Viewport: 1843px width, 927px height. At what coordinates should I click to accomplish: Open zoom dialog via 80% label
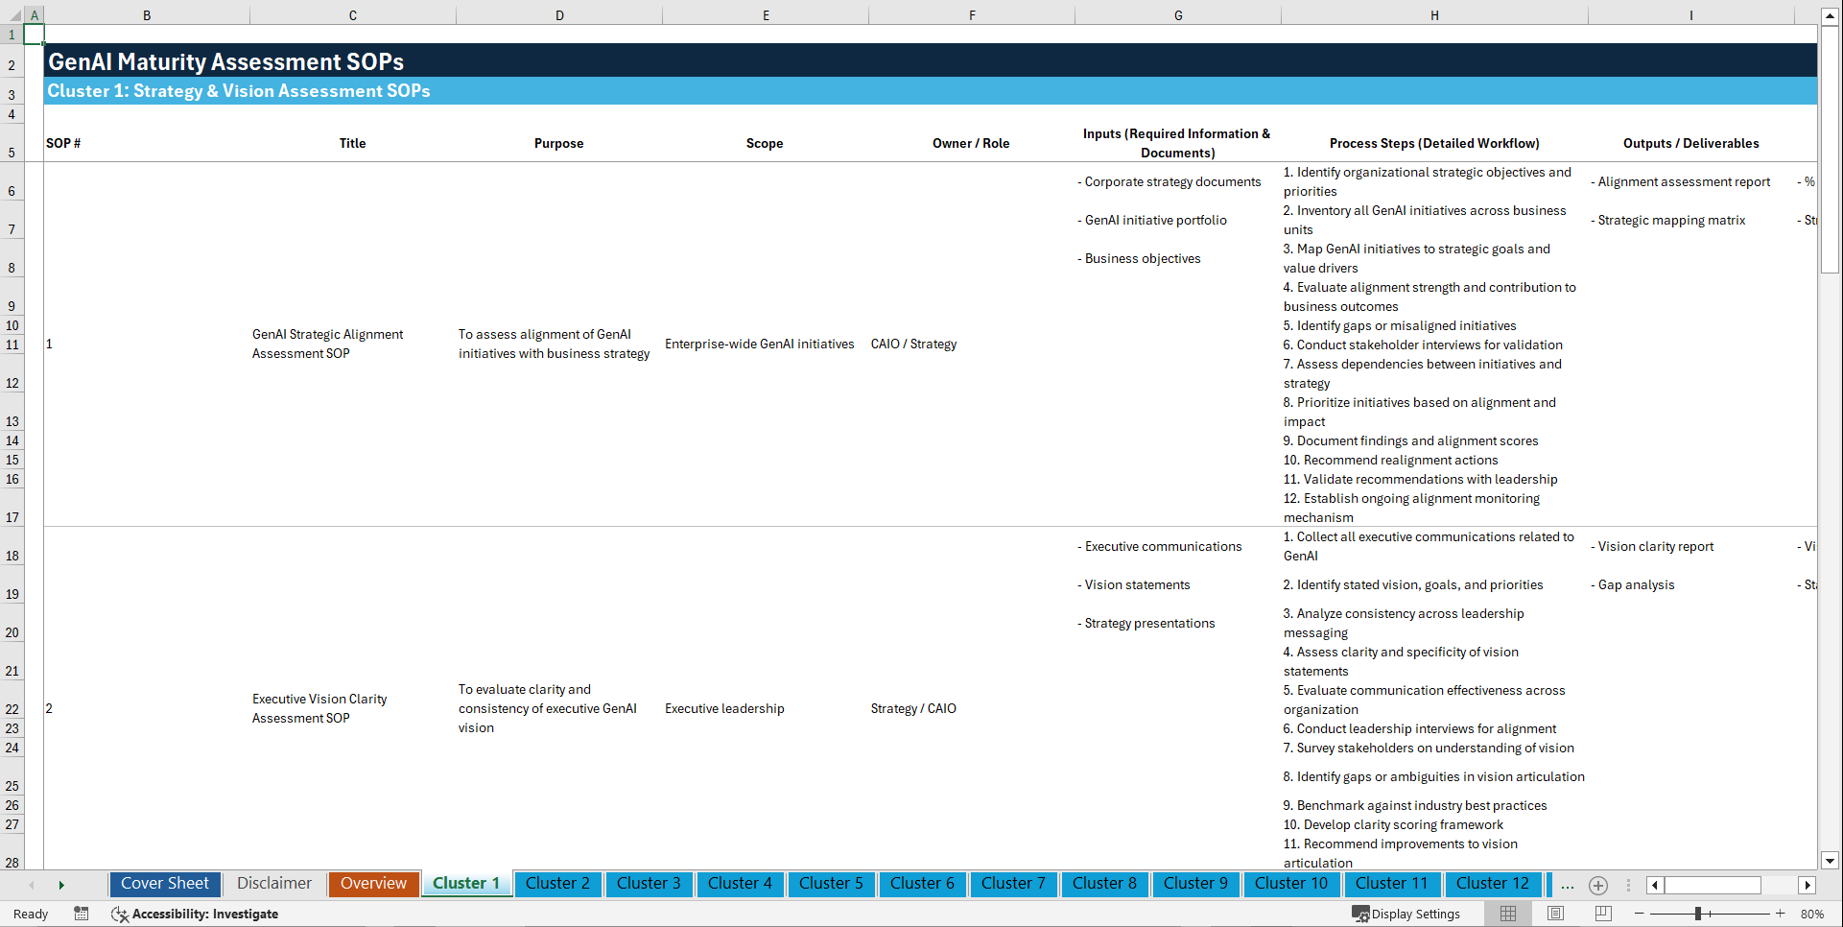pyautogui.click(x=1812, y=914)
